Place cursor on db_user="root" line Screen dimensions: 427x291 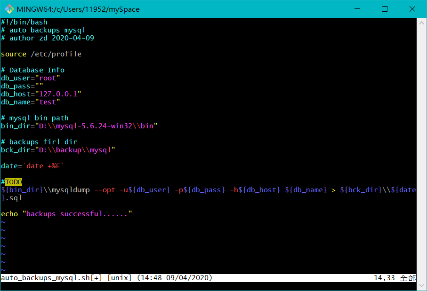(31, 78)
